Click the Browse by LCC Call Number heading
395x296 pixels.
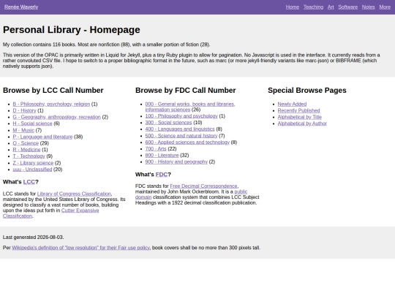click(53, 91)
